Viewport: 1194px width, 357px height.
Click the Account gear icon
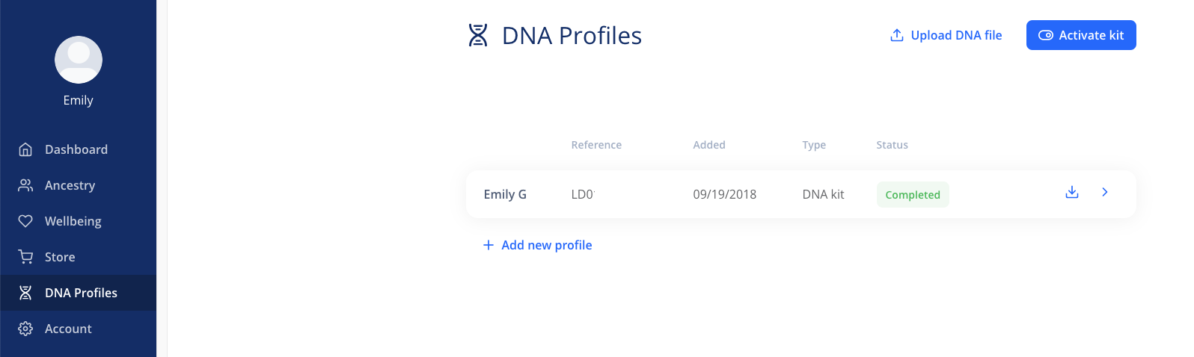tap(25, 329)
